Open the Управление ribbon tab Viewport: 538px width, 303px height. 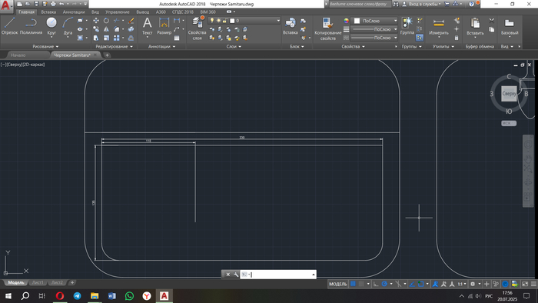[x=118, y=12]
